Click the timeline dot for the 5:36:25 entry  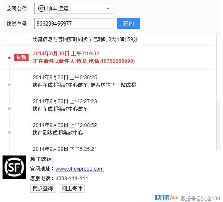[x=9, y=85]
